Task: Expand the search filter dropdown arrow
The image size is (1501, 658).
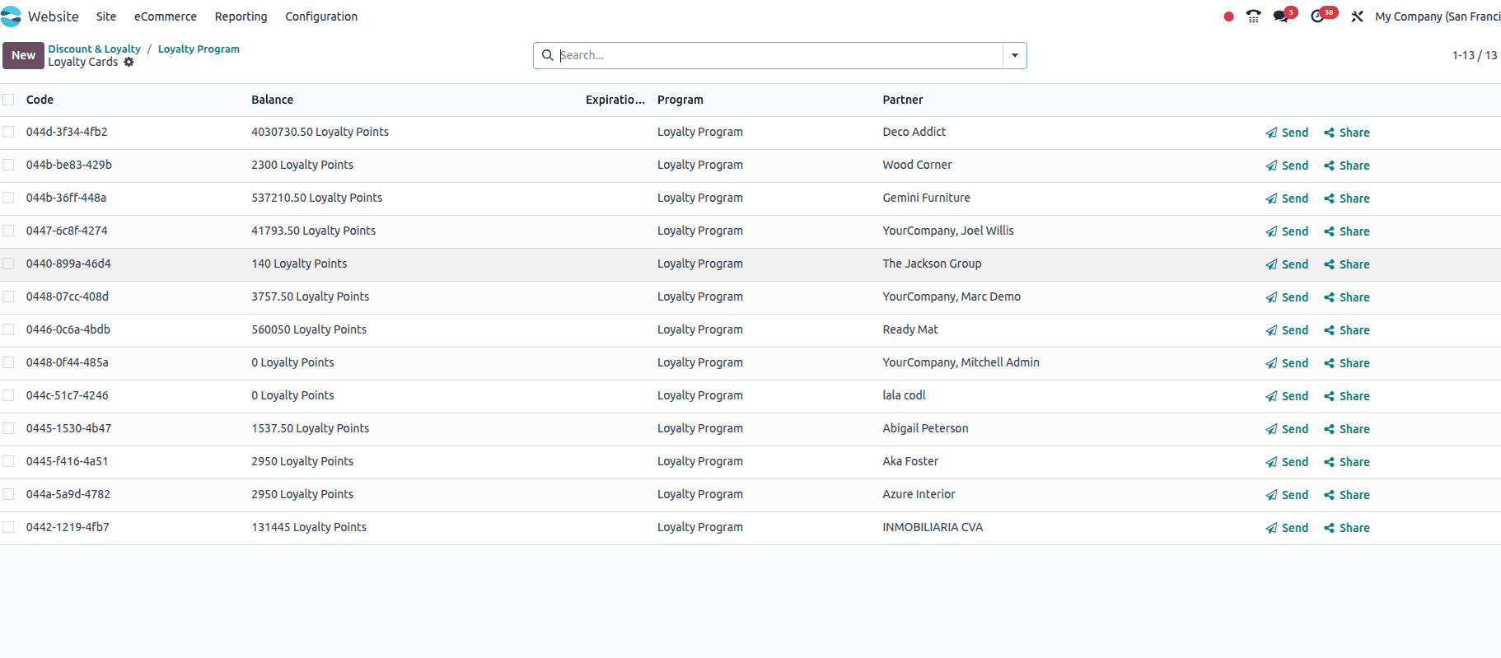Action: [x=1014, y=55]
